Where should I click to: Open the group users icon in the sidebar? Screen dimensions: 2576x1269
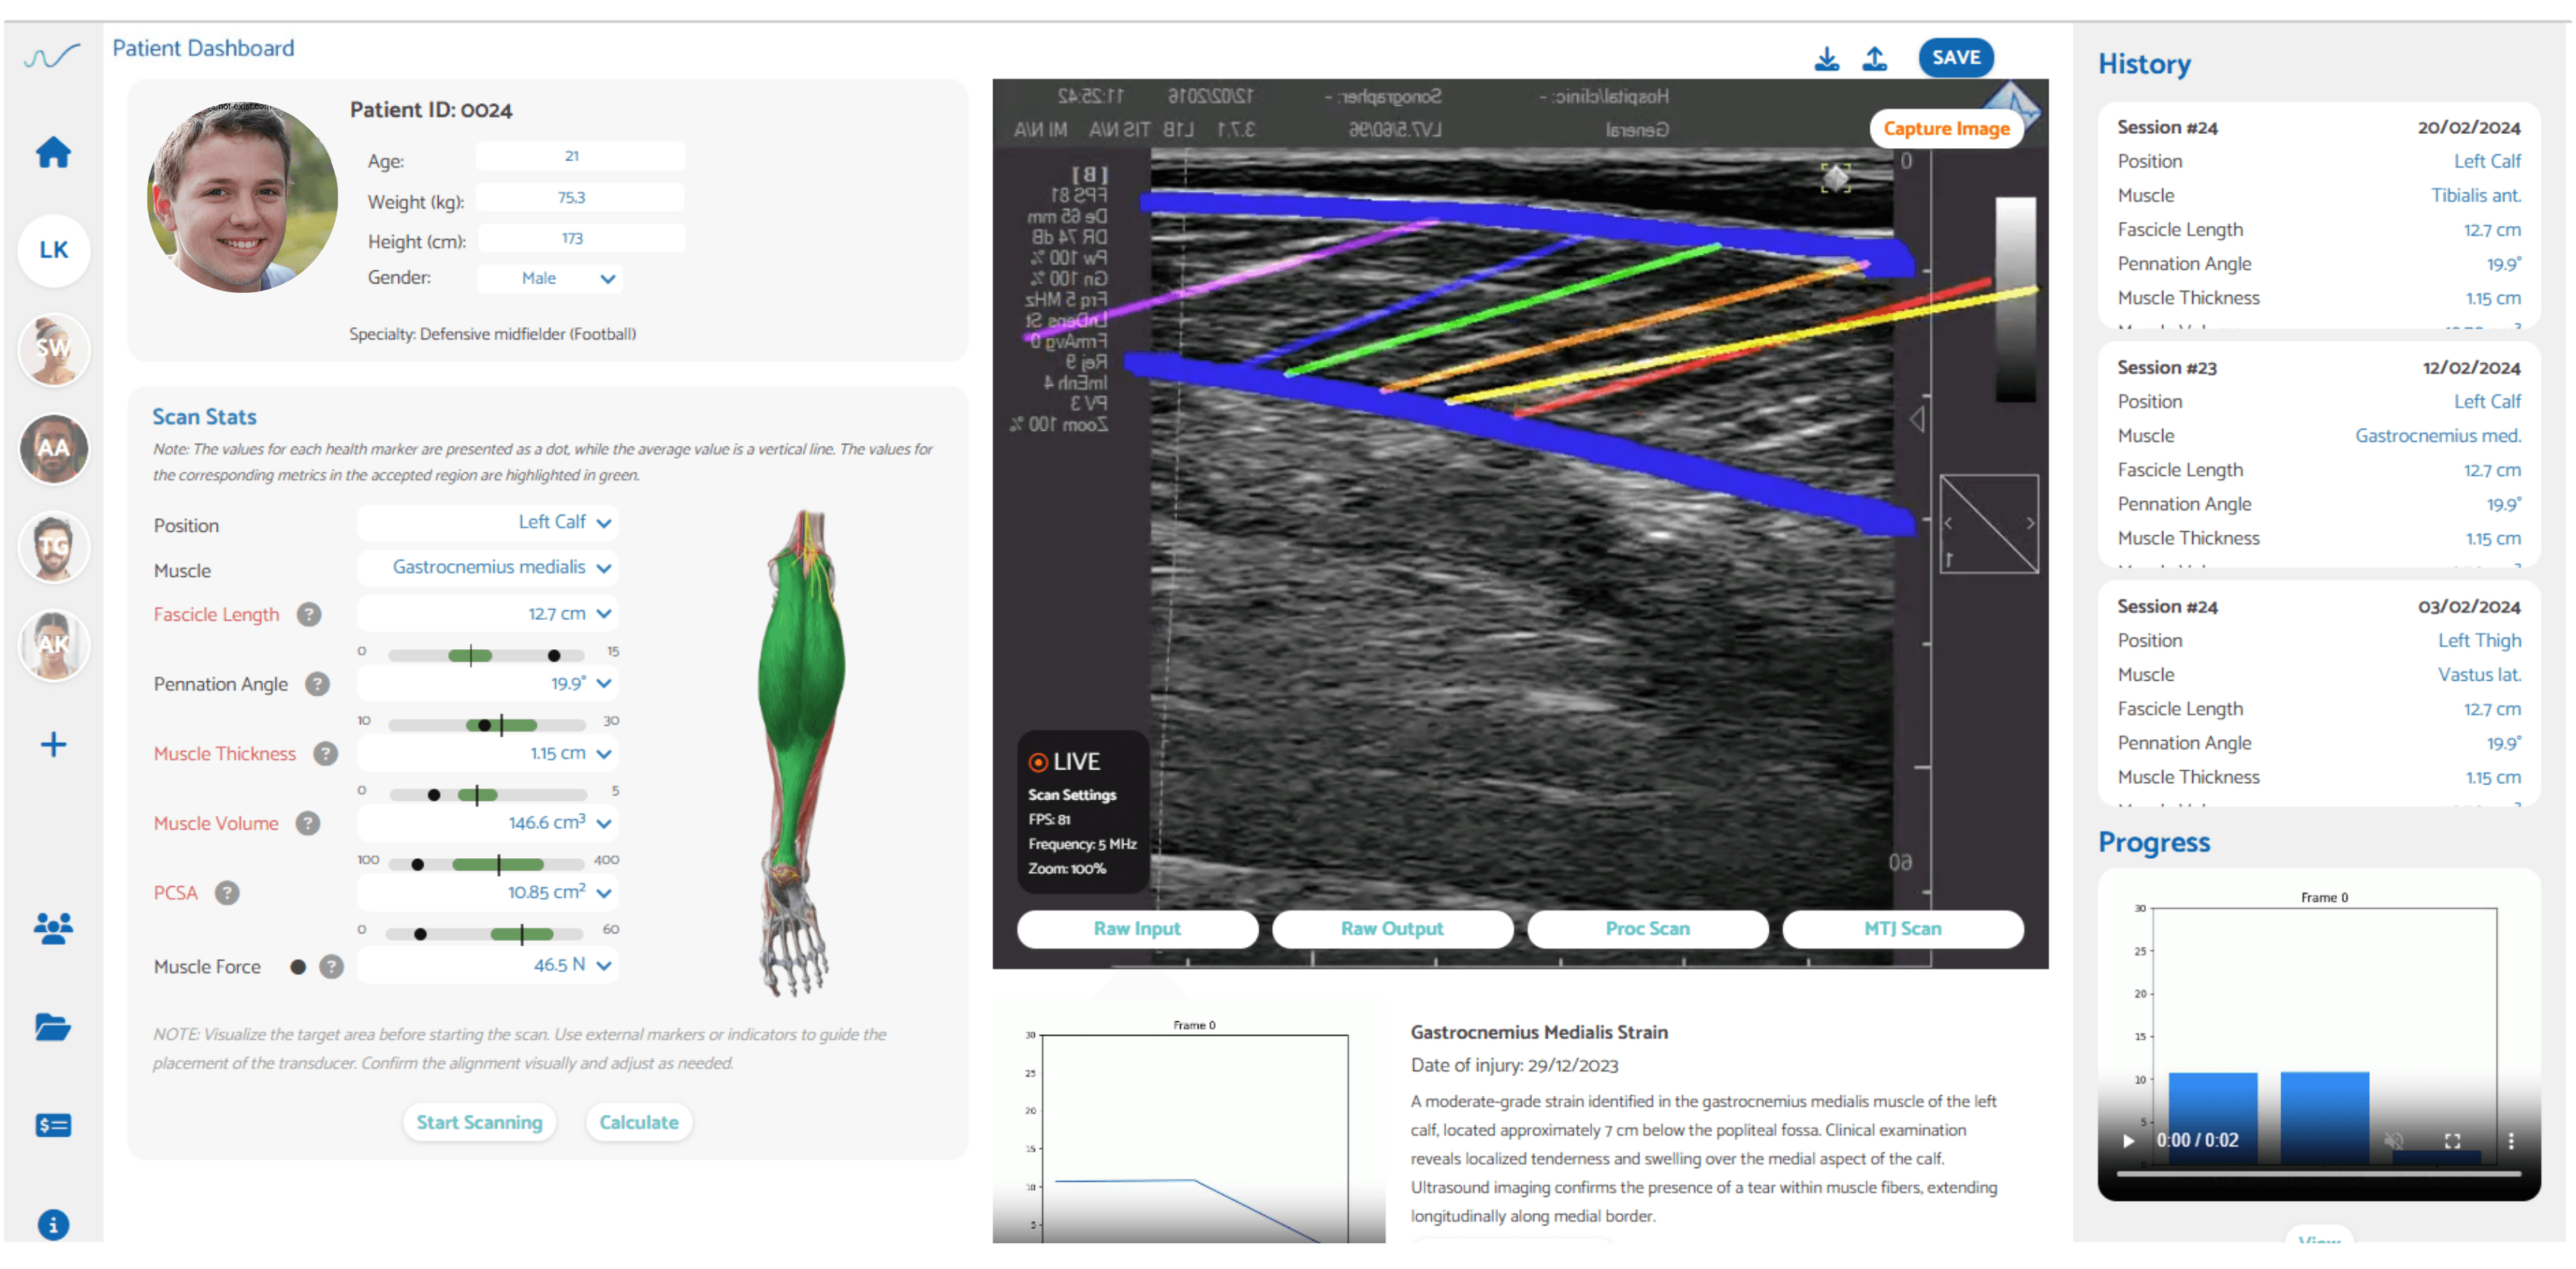(53, 929)
